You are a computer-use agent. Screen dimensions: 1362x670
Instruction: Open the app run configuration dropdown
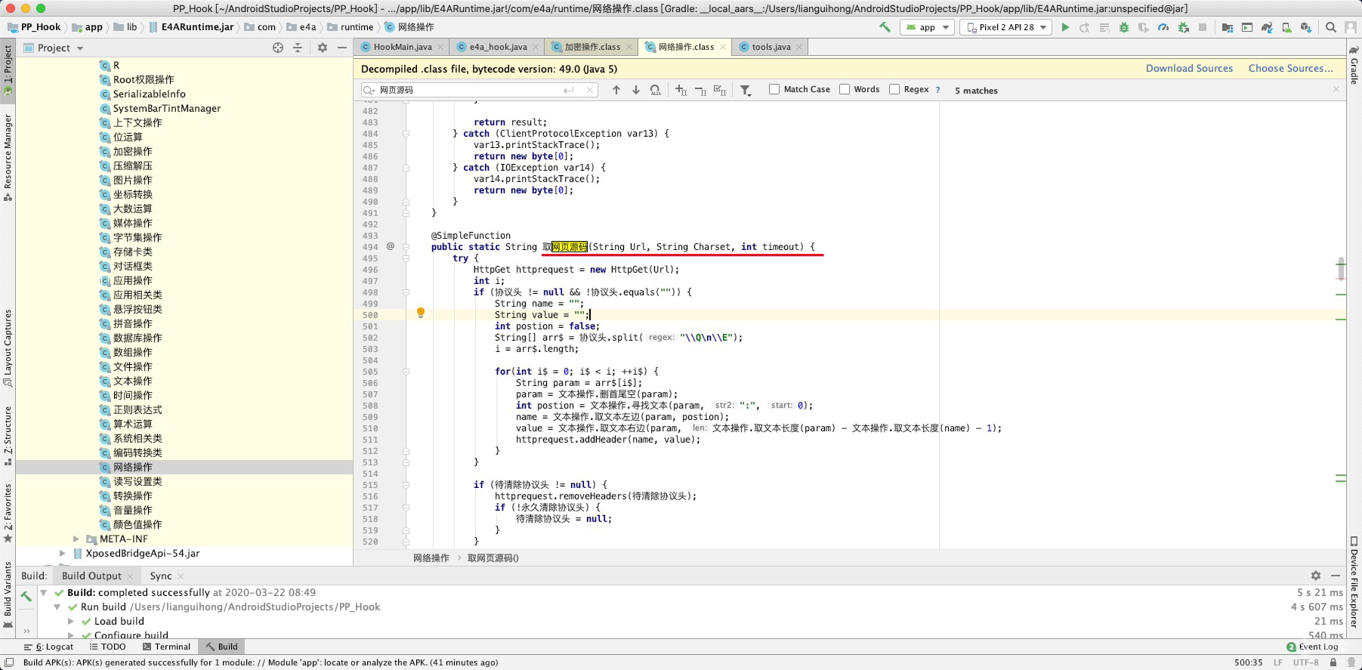[x=927, y=27]
